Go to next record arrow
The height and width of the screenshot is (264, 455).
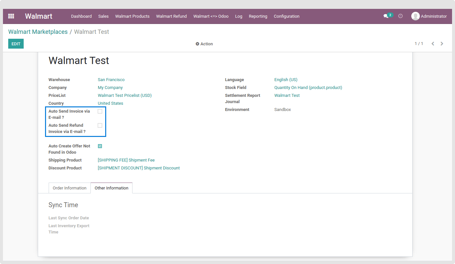[x=442, y=44]
